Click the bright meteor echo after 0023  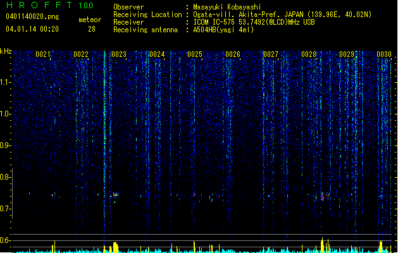tap(116, 195)
